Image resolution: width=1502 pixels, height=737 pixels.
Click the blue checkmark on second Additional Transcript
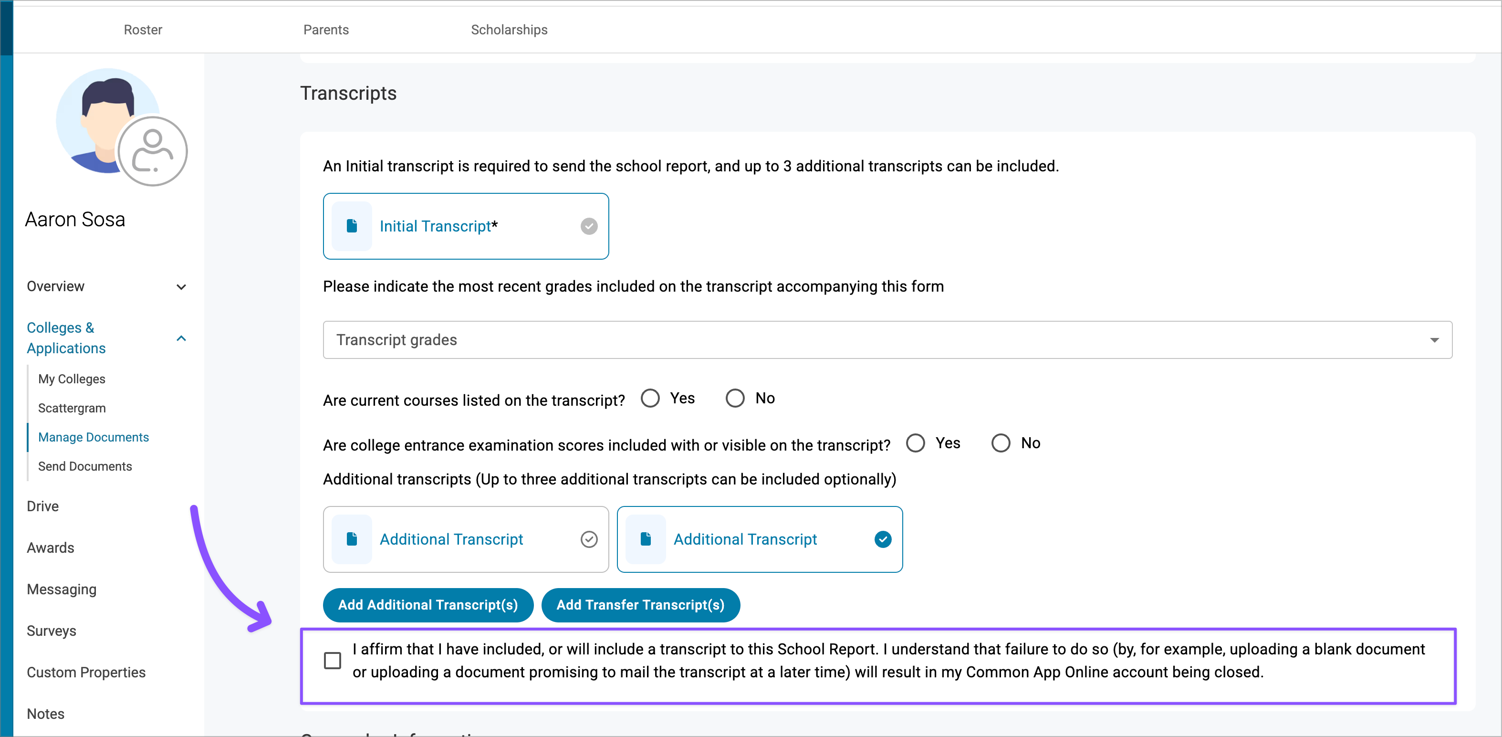point(883,538)
